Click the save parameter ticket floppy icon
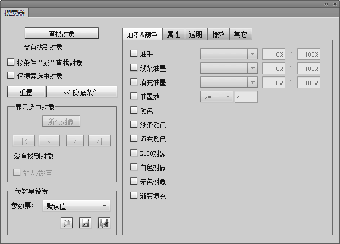This screenshot has width=340, height=244. (85, 222)
